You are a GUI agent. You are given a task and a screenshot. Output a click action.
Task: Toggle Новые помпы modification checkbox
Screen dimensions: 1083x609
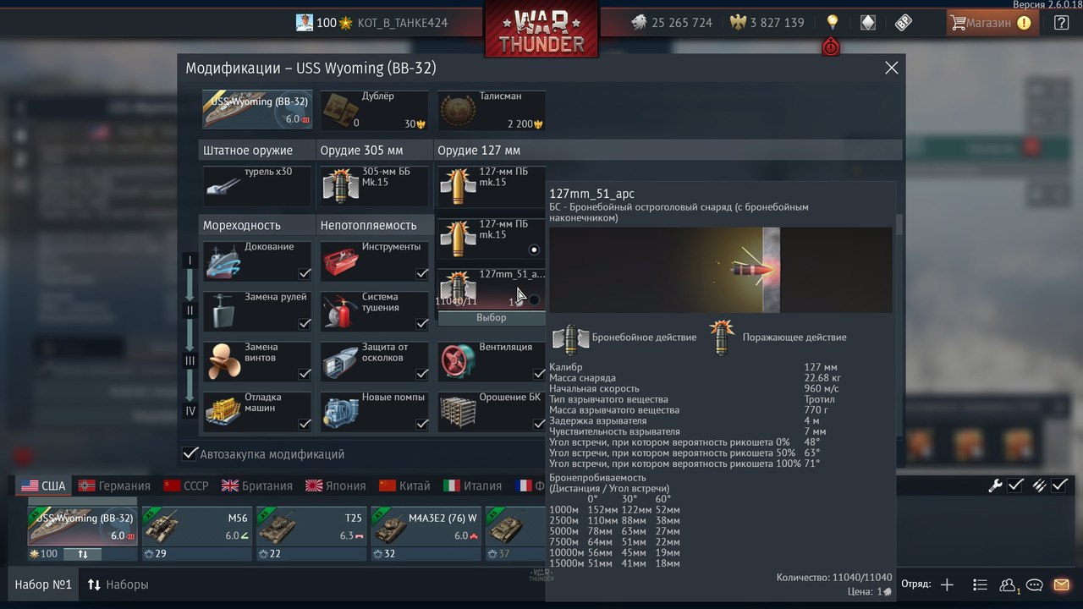coord(421,424)
